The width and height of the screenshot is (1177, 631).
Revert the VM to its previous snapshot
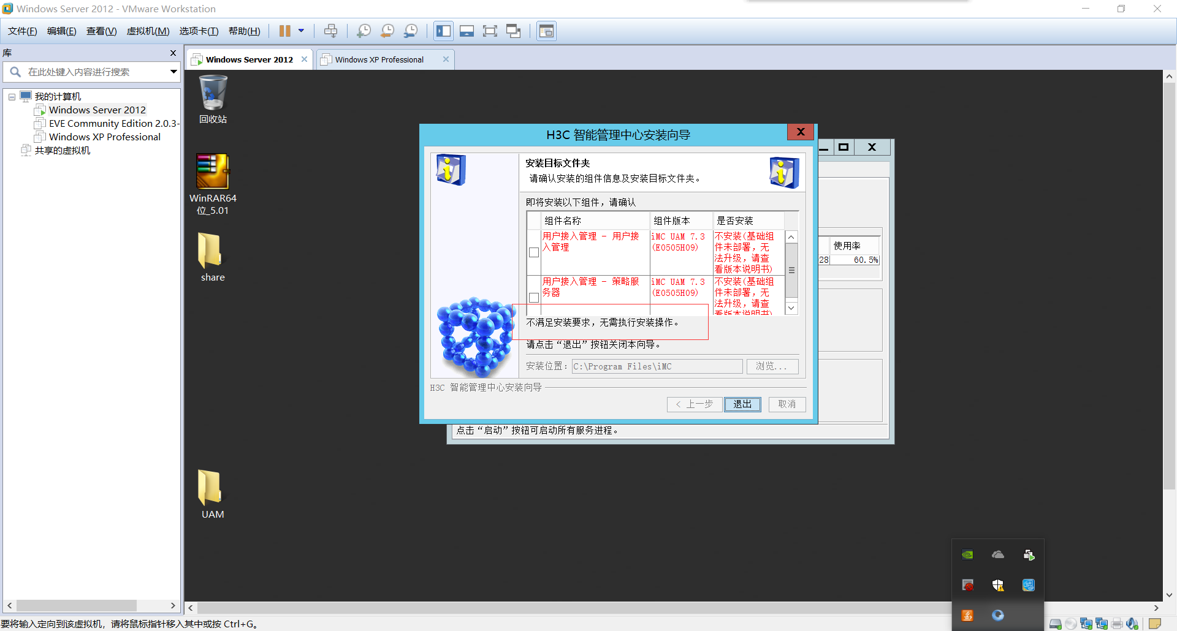pos(387,31)
